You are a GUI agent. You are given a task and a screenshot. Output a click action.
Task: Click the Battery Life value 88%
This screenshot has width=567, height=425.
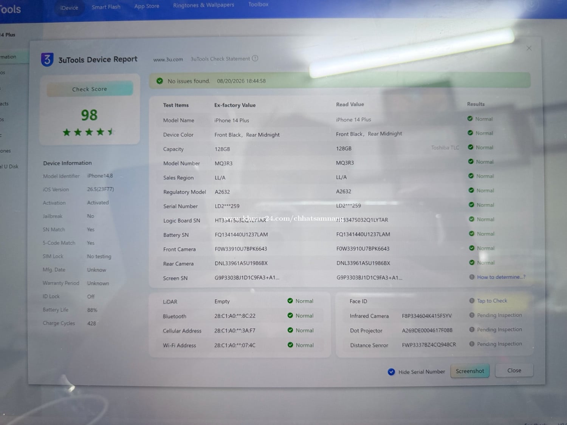pyautogui.click(x=92, y=310)
